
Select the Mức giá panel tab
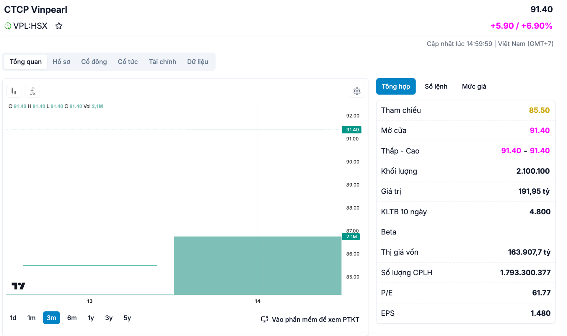474,87
